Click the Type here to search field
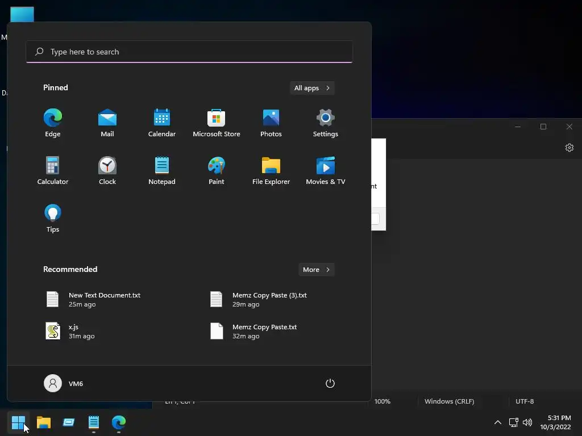The width and height of the screenshot is (582, 436). pos(189,52)
